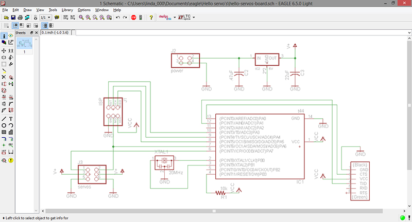Select the Junction tool
This screenshot has width=412, height=222.
click(4, 145)
